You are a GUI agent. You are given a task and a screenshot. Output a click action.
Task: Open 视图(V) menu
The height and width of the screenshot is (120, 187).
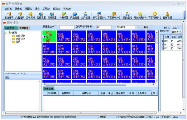[28, 9]
